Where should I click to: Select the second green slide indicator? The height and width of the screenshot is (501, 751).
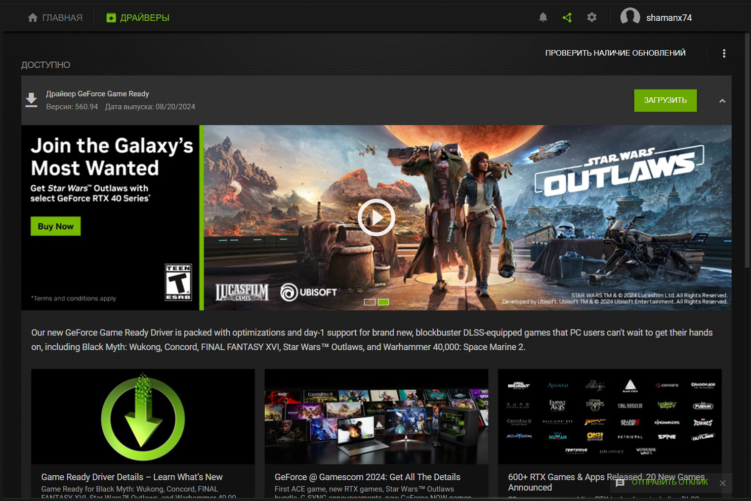383,302
